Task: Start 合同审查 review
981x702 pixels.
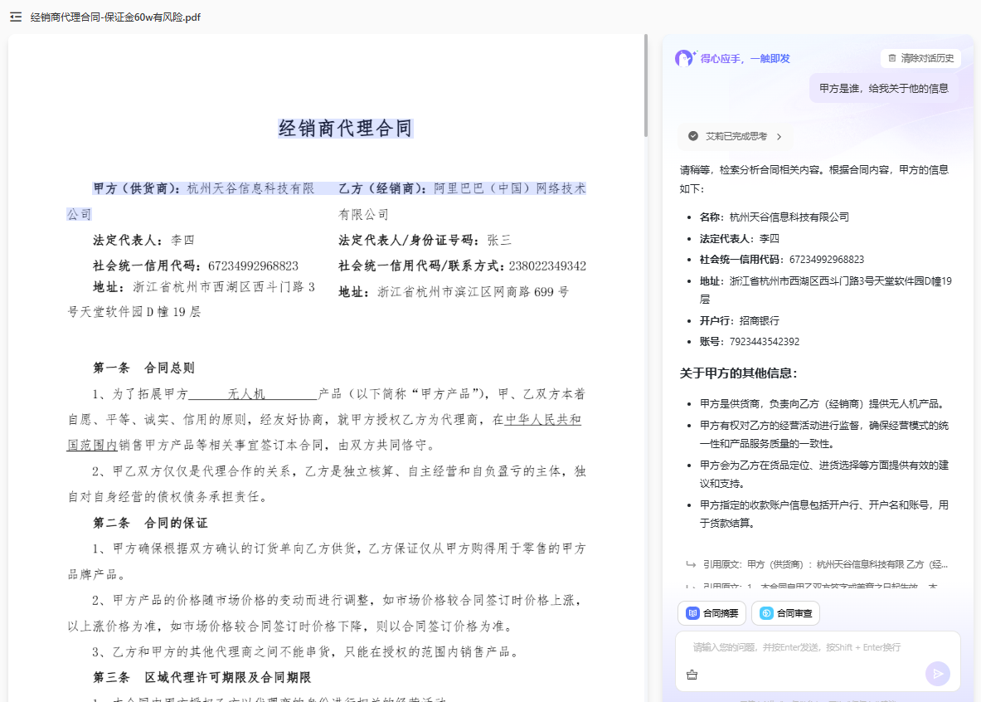Action: pos(786,613)
